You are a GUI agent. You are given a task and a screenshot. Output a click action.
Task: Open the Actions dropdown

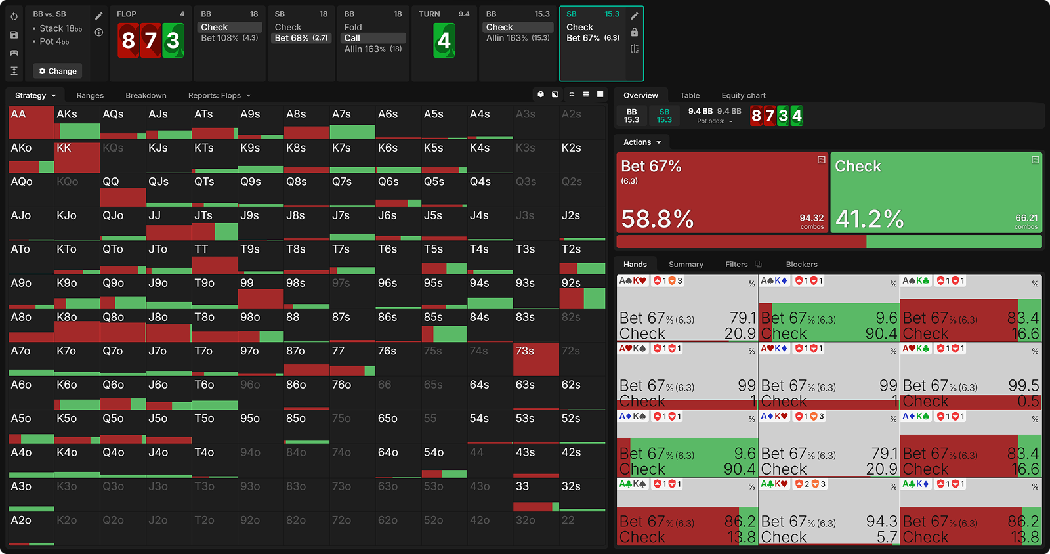[642, 142]
